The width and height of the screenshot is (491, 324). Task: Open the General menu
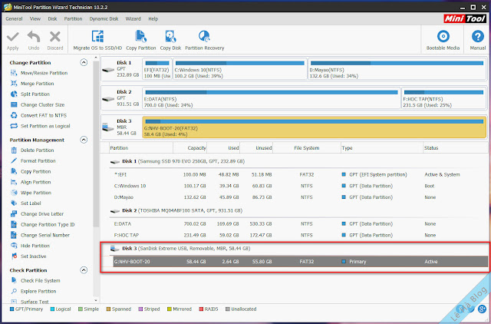pos(14,18)
